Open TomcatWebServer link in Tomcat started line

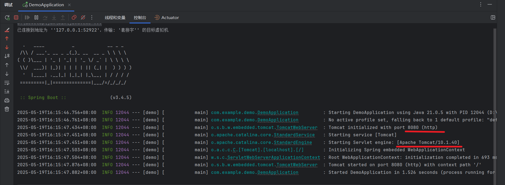click(297, 165)
